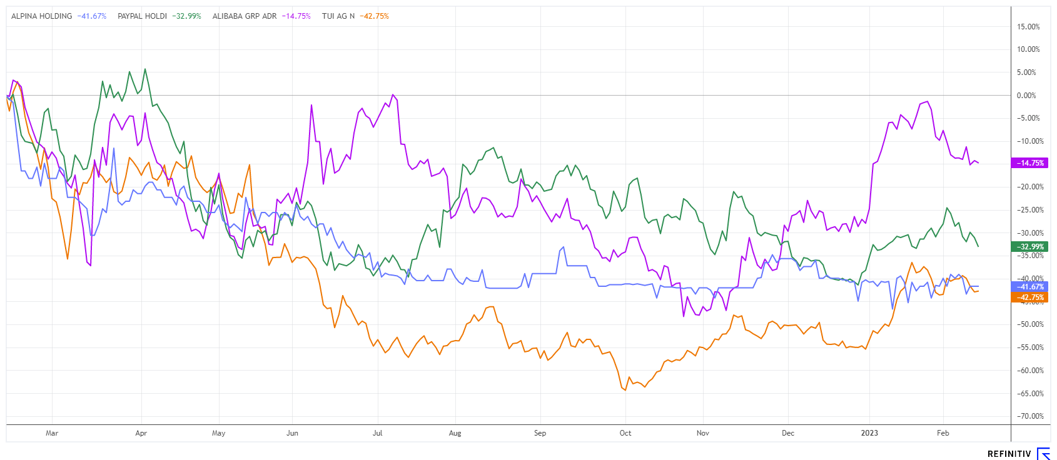Click the blue -41.67% axis value badge
The width and height of the screenshot is (1057, 460).
(x=1029, y=287)
